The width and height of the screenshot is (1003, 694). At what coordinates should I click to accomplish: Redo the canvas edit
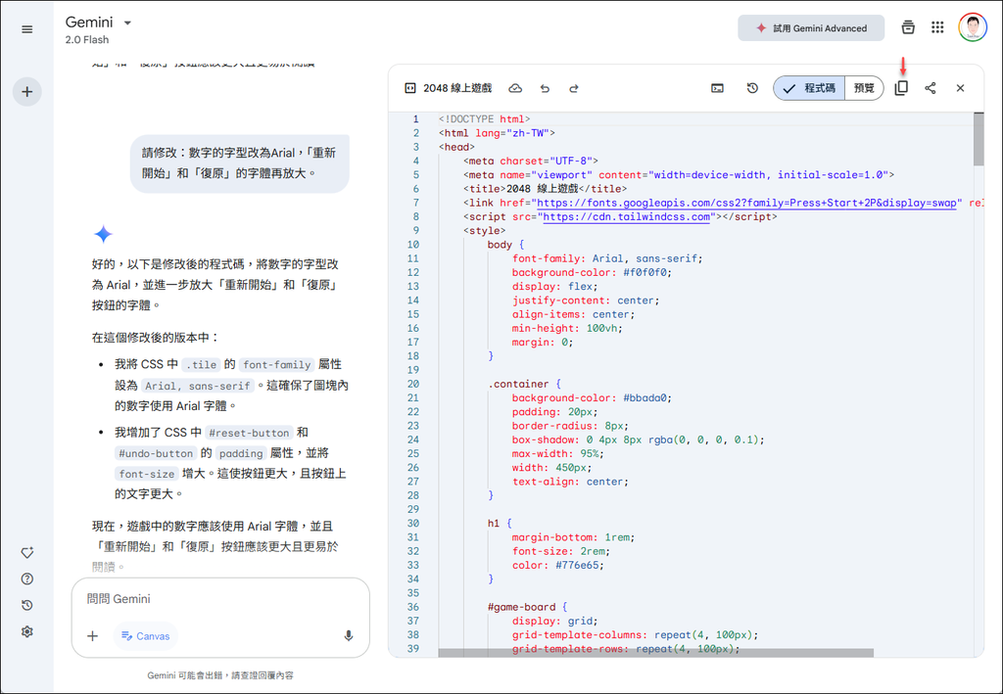point(574,88)
